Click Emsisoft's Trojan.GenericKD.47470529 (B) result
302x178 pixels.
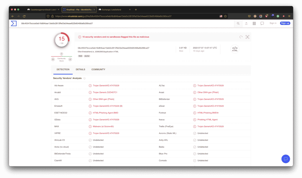[108, 106]
